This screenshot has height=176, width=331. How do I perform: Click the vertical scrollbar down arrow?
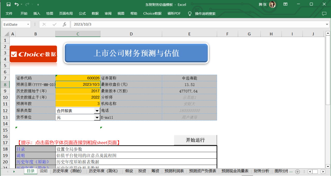(328, 166)
